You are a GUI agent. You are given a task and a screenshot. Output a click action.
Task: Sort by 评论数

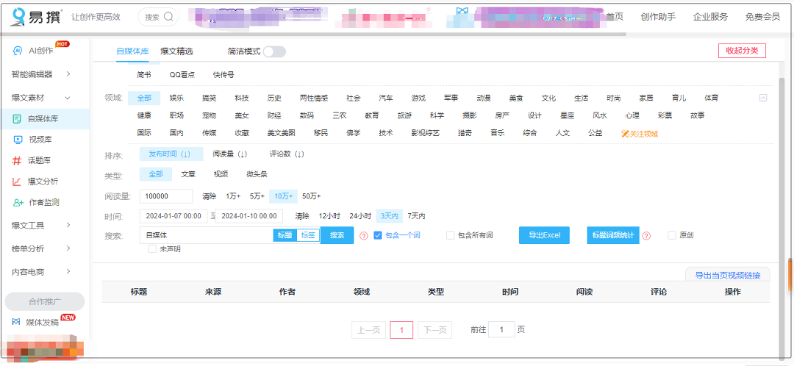click(286, 154)
